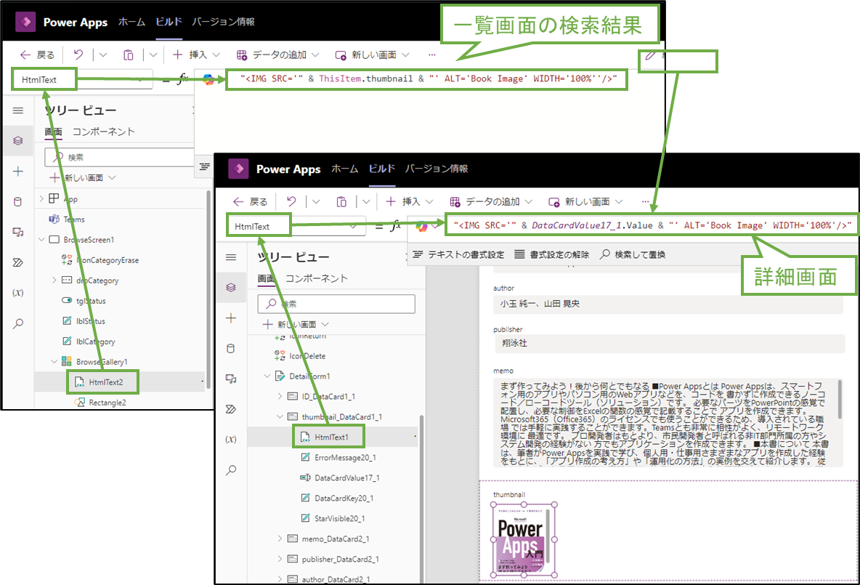Open the variables (x) icon in the front sidebar

click(x=231, y=439)
